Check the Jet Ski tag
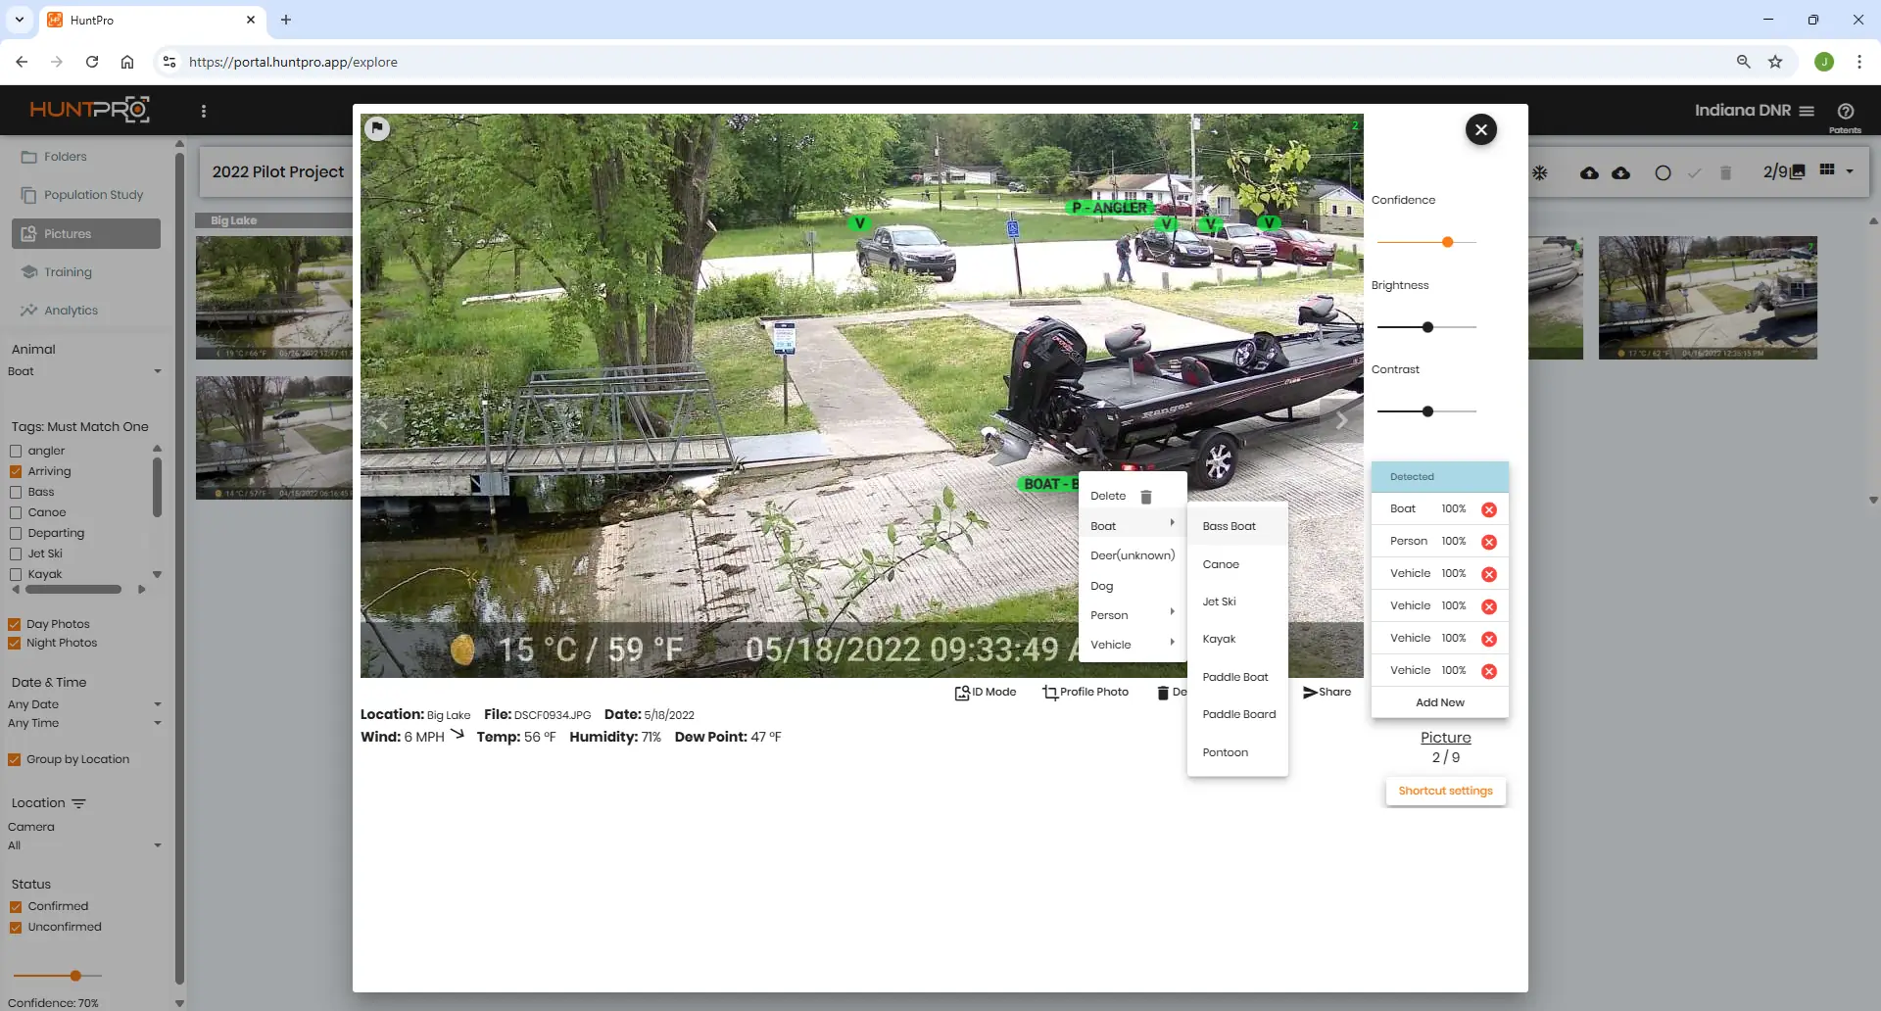1881x1011 pixels. 16,554
